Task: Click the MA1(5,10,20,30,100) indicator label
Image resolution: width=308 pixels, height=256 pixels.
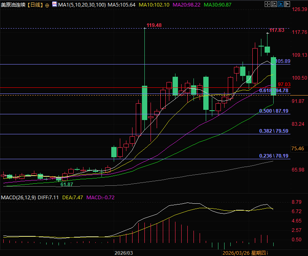Action: 82,5
